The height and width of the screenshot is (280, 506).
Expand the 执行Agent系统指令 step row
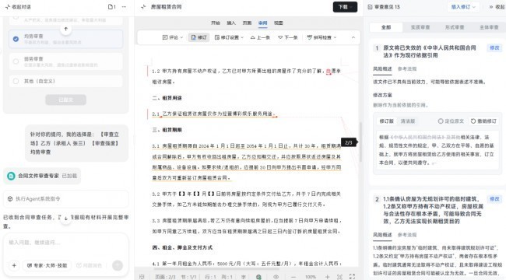[x=66, y=198]
